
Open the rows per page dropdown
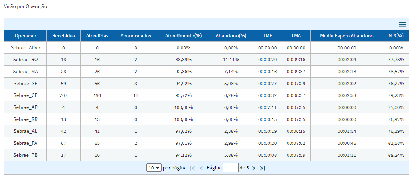154,168
